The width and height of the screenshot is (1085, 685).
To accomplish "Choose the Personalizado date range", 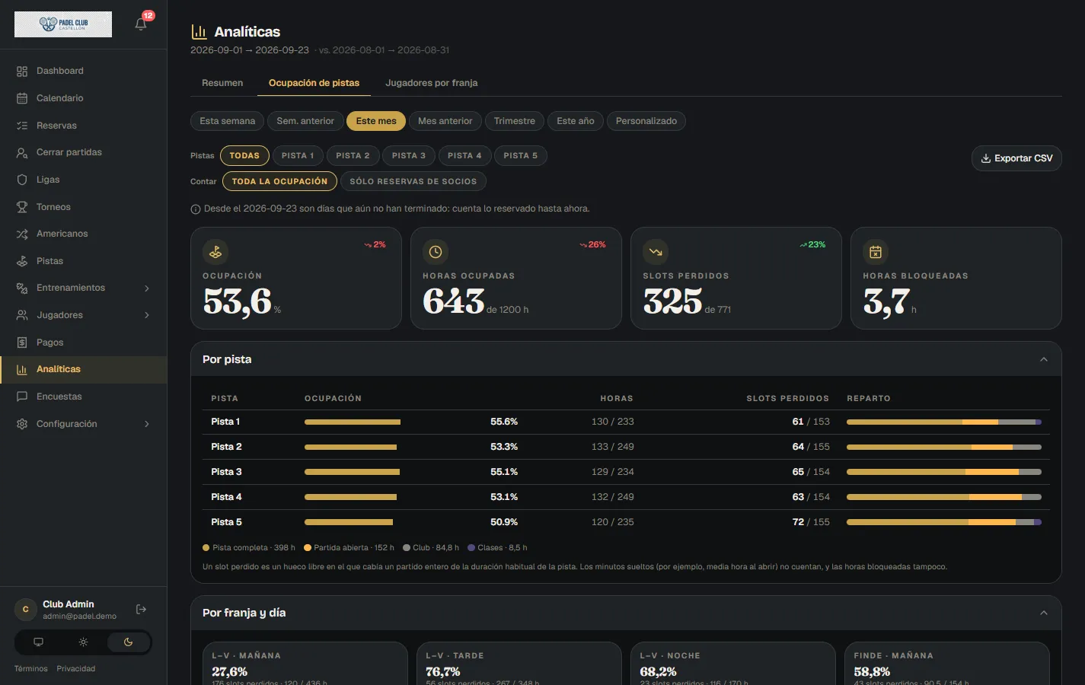I will (x=646, y=121).
